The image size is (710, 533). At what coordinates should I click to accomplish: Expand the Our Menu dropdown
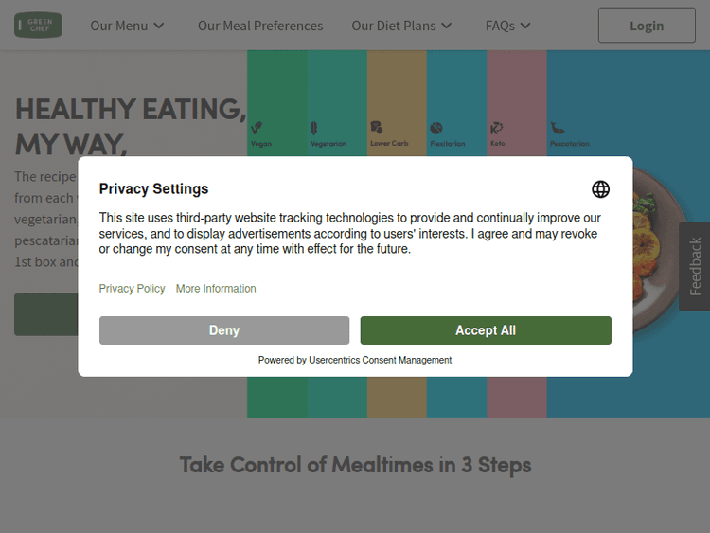[x=127, y=26]
